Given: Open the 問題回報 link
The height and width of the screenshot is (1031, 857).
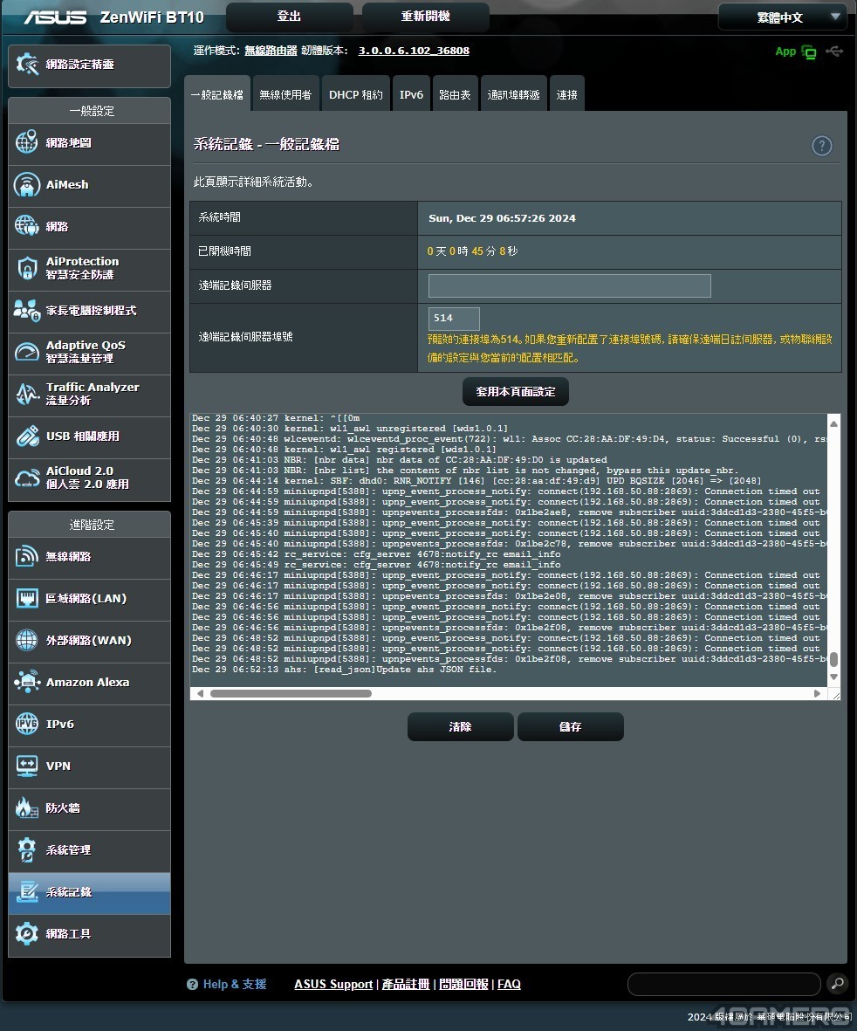Looking at the screenshot, I should click(x=463, y=985).
